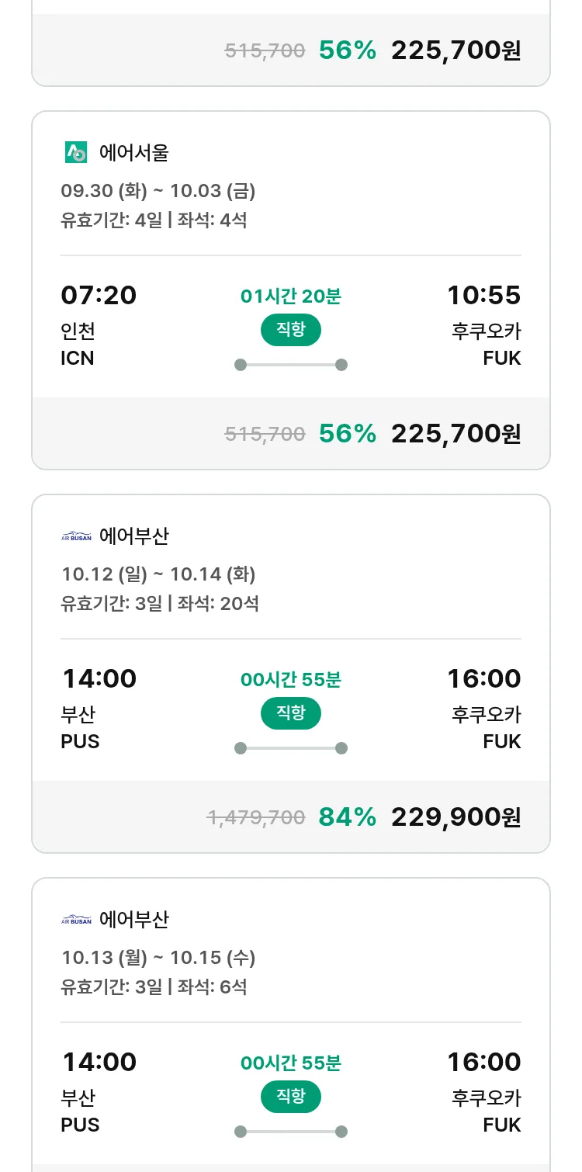Click route line dot under 01시간 20분
Screen dimensions: 582x1172
tap(241, 365)
